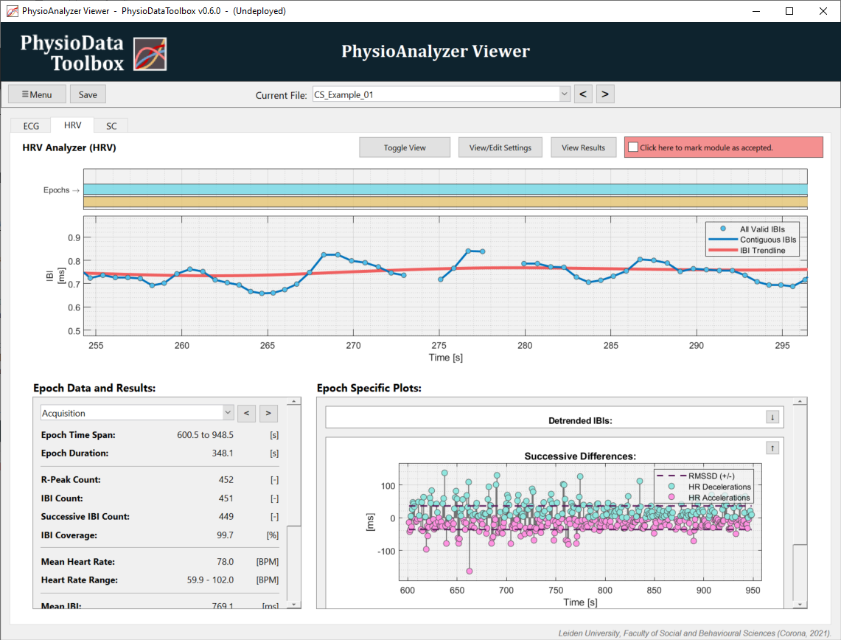Open Current File dropdown CS_Example_01
The width and height of the screenshot is (841, 640).
point(441,94)
